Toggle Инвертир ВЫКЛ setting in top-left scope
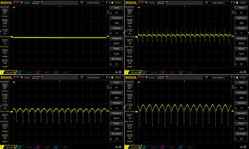249x149 pixels. 117,42
